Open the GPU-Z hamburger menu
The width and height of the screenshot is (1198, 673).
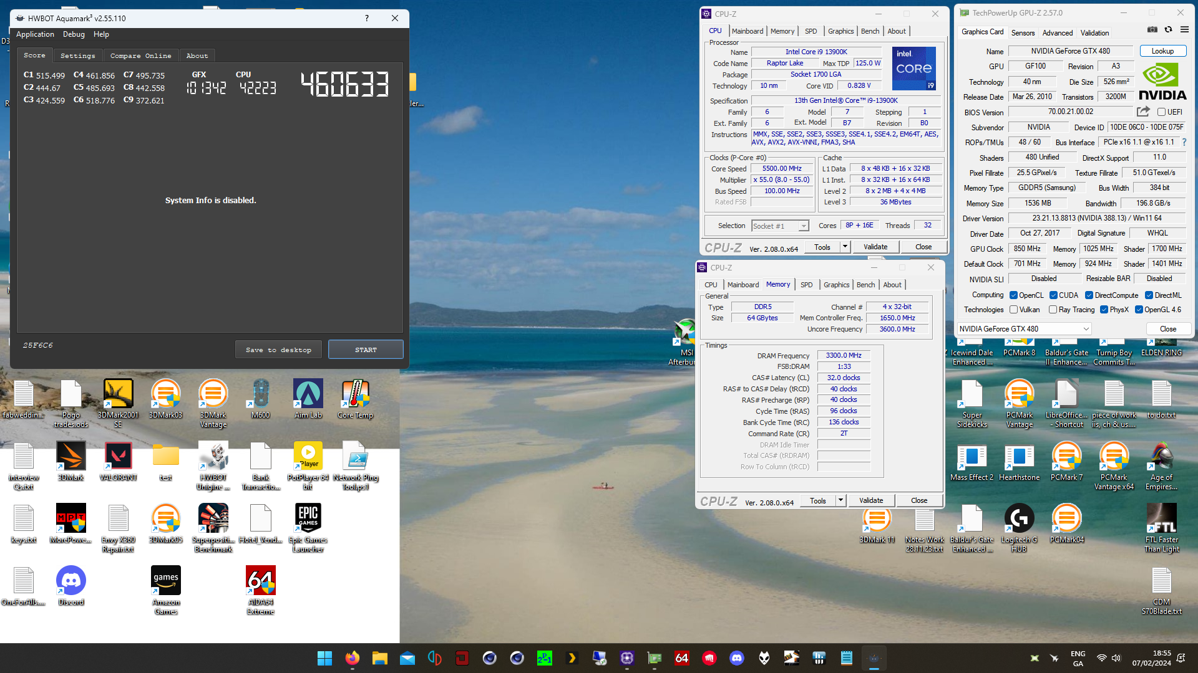coord(1184,29)
